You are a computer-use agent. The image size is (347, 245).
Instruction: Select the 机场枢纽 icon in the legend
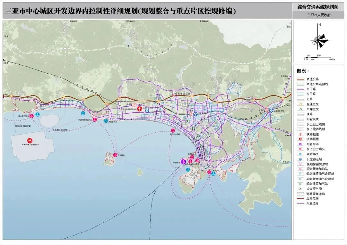click(x=300, y=139)
